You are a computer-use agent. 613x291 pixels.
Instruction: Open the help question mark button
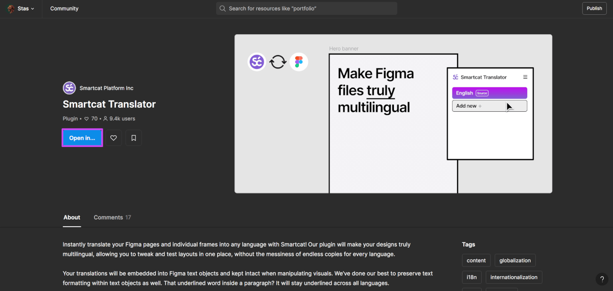coord(601,279)
